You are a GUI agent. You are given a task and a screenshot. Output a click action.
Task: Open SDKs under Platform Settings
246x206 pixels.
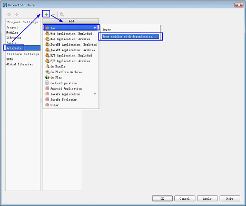click(x=9, y=59)
